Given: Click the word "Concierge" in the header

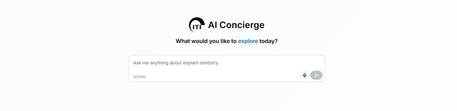Looking at the screenshot, I should tap(242, 25).
